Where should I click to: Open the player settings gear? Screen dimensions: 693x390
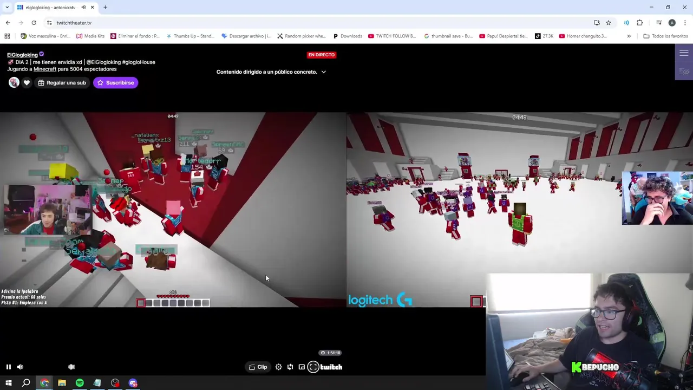278,367
